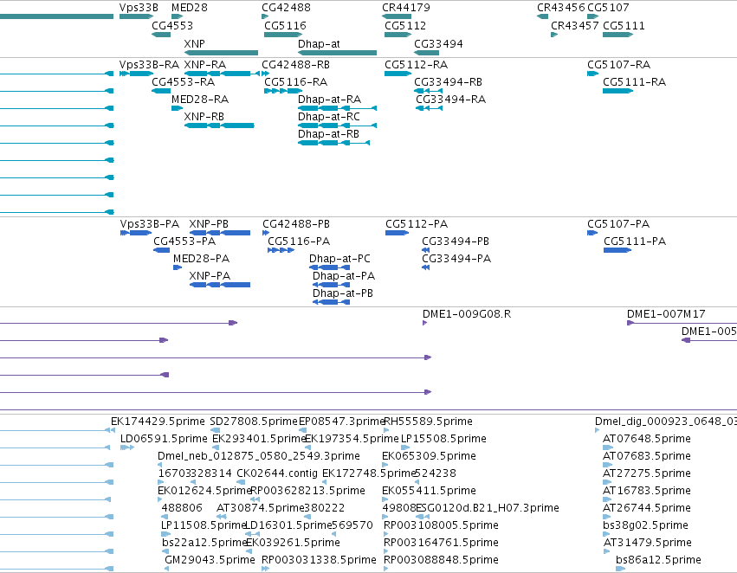Viewport: 737px width, 573px height.
Task: Select the CG33494-PB protein label
Action: (x=456, y=241)
